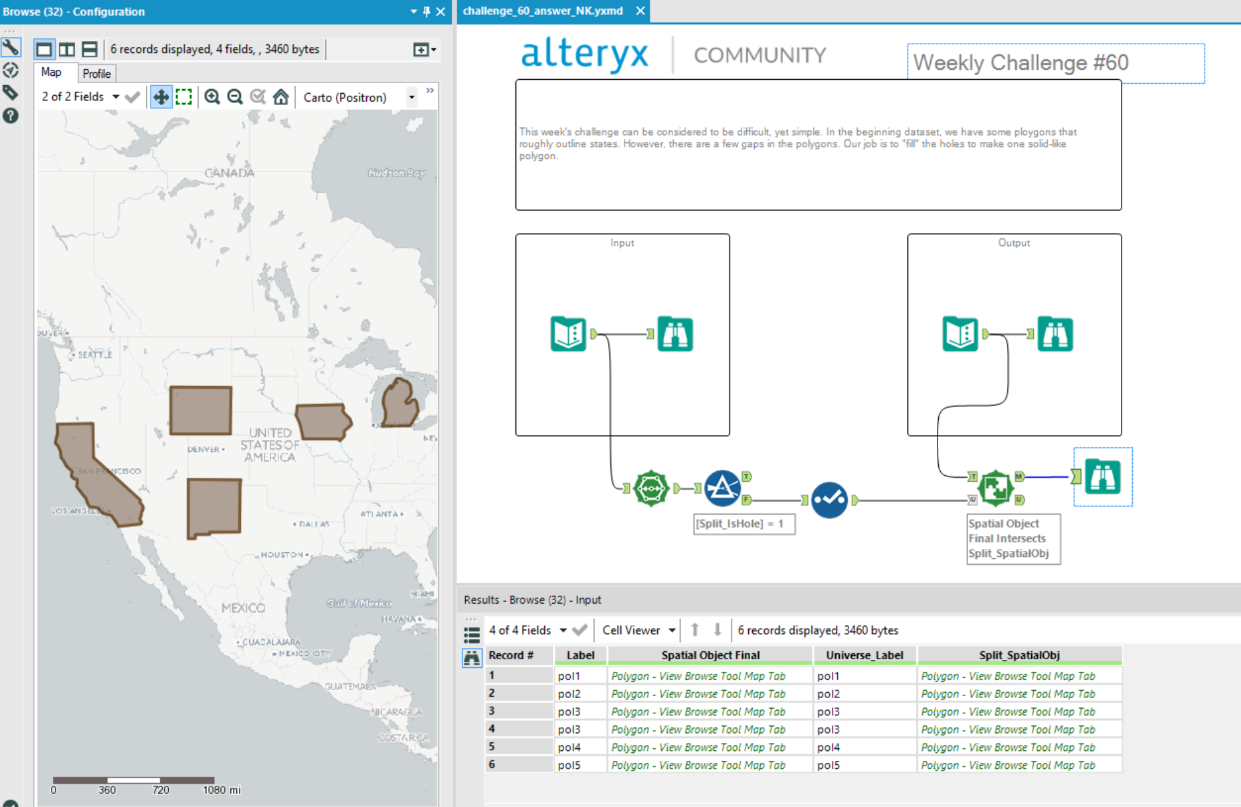Switch to the Profile tab
Viewport: 1241px width, 807px height.
coord(96,73)
